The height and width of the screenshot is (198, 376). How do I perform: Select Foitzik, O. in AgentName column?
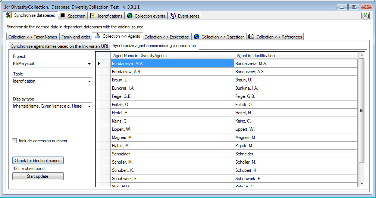172,105
